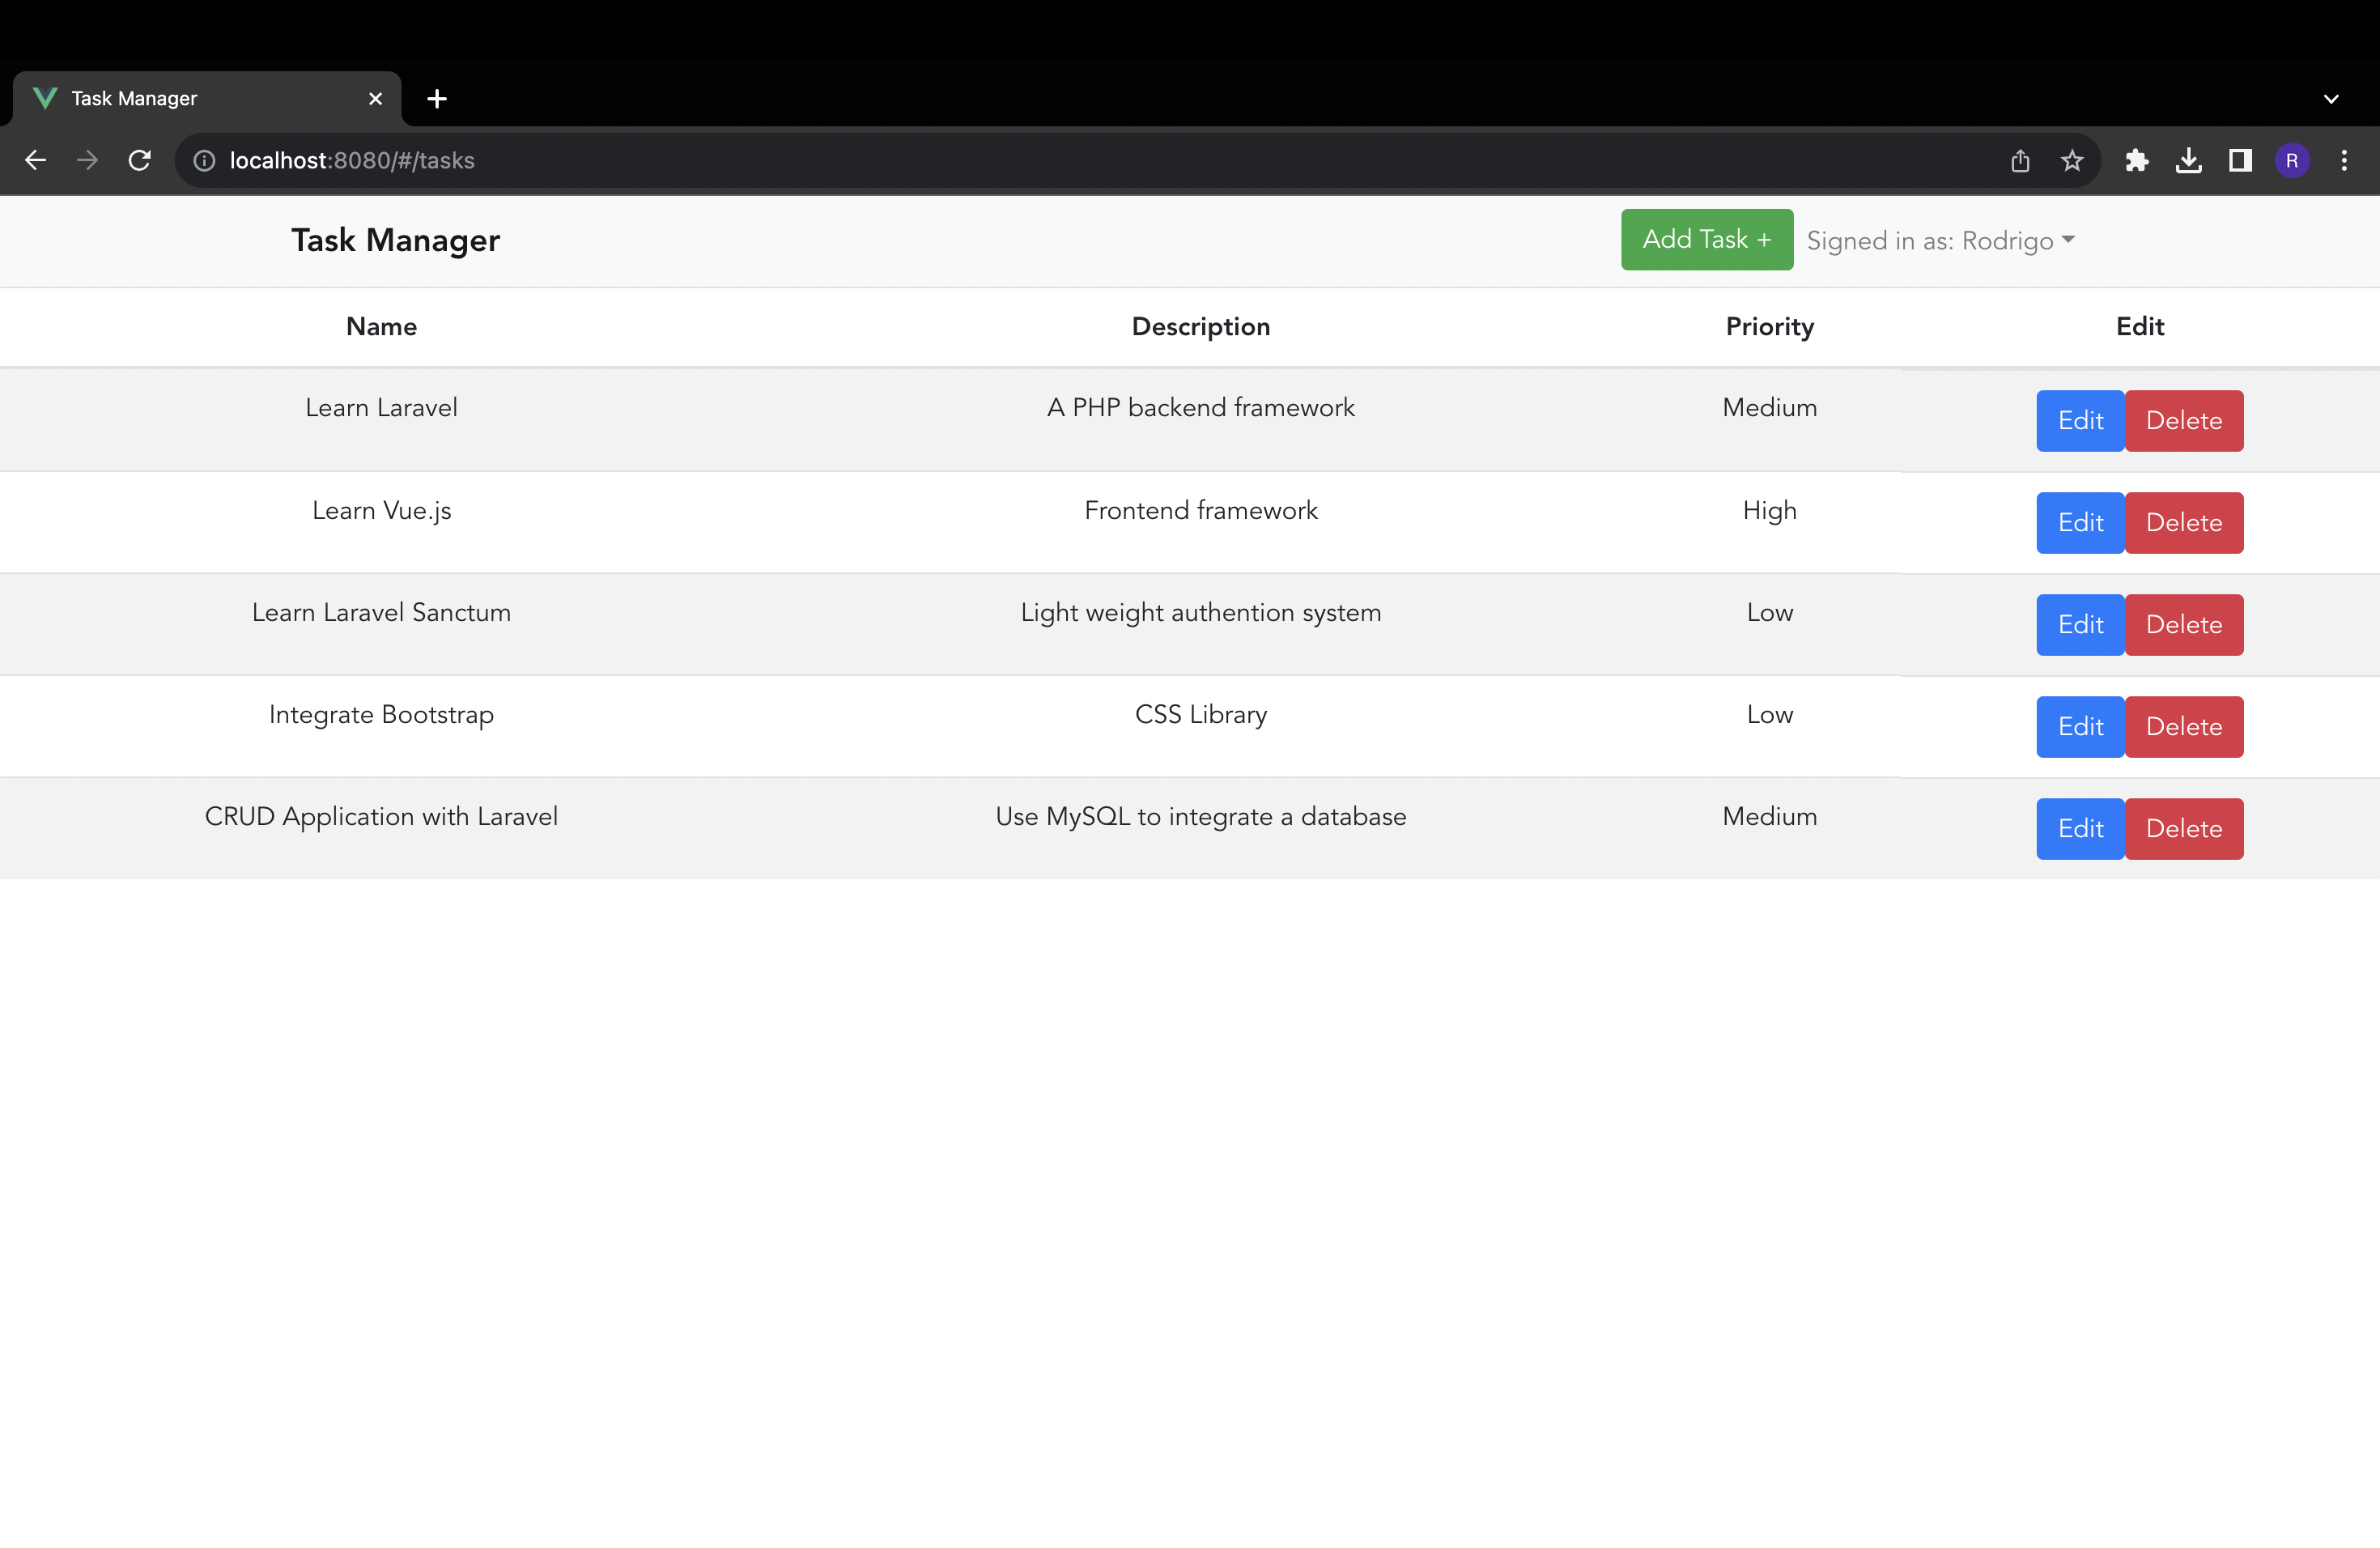Expand the Signed in as Rodrigo dropdown
Viewport: 2380px width, 1548px height.
coord(1940,241)
